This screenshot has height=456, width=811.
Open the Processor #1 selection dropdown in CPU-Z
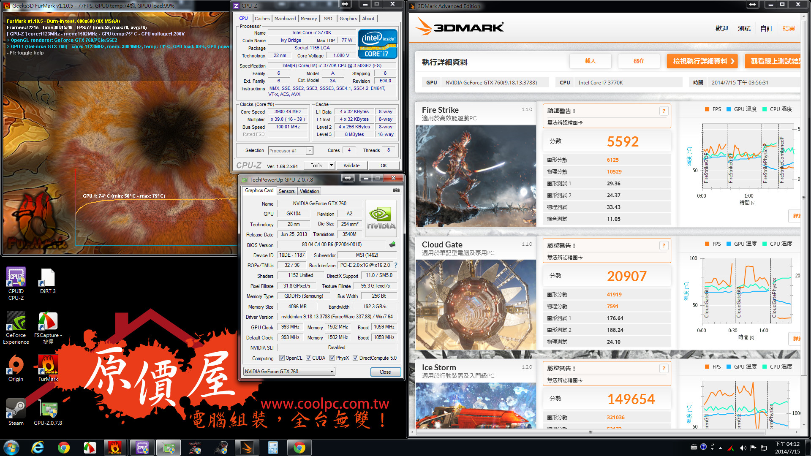pos(290,151)
